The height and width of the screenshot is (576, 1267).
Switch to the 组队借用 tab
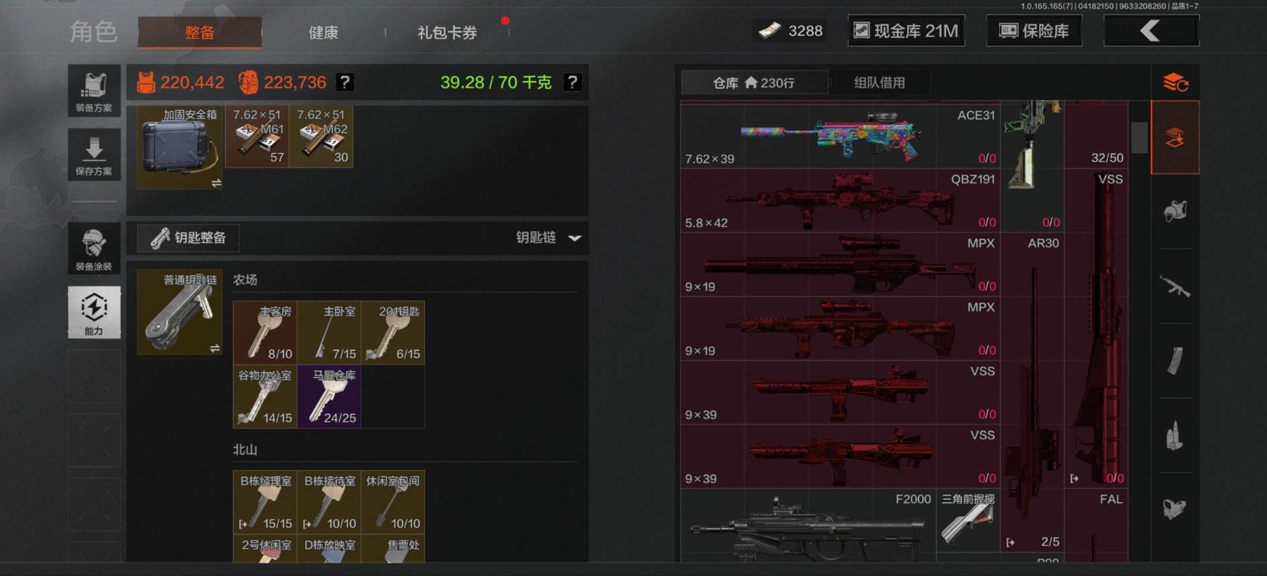click(x=879, y=82)
